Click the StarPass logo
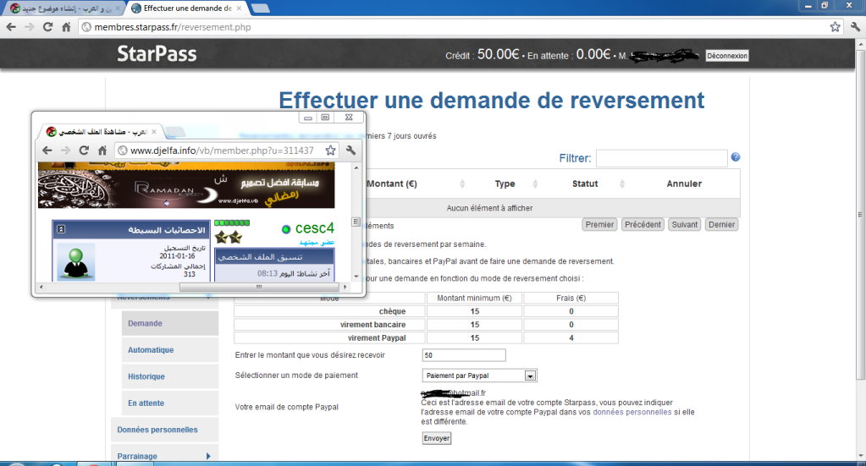Viewport: 866px width, 466px height. [157, 53]
